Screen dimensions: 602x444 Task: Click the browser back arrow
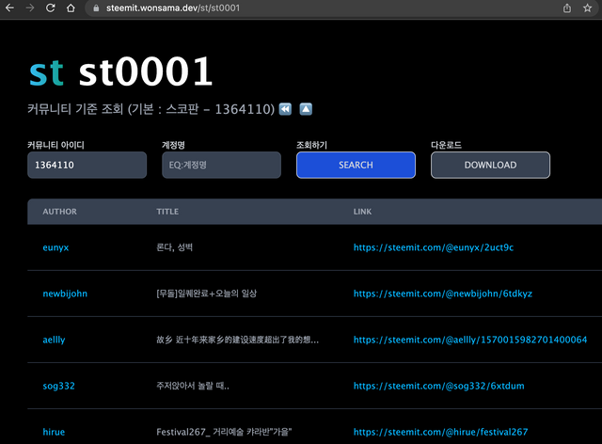pyautogui.click(x=9, y=8)
